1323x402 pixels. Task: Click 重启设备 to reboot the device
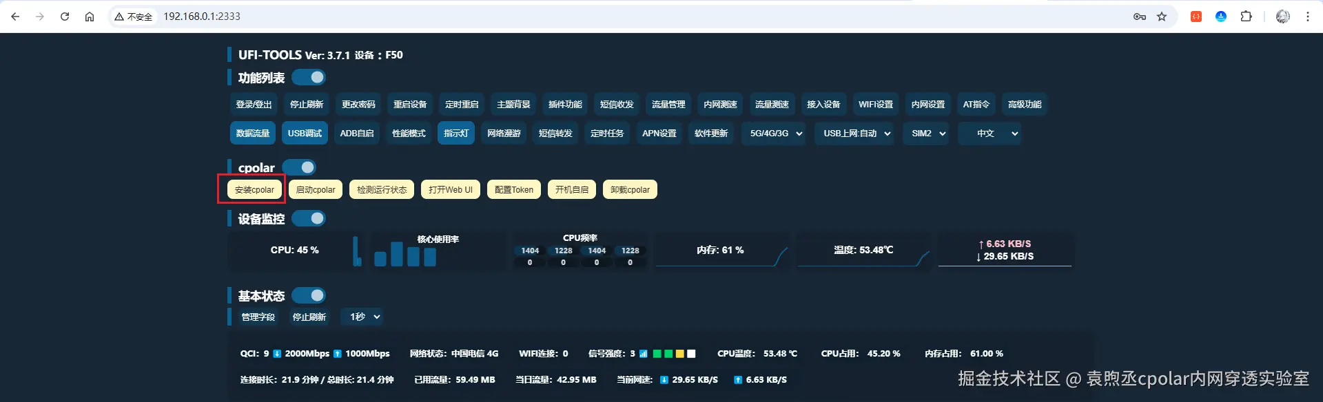pyautogui.click(x=410, y=104)
